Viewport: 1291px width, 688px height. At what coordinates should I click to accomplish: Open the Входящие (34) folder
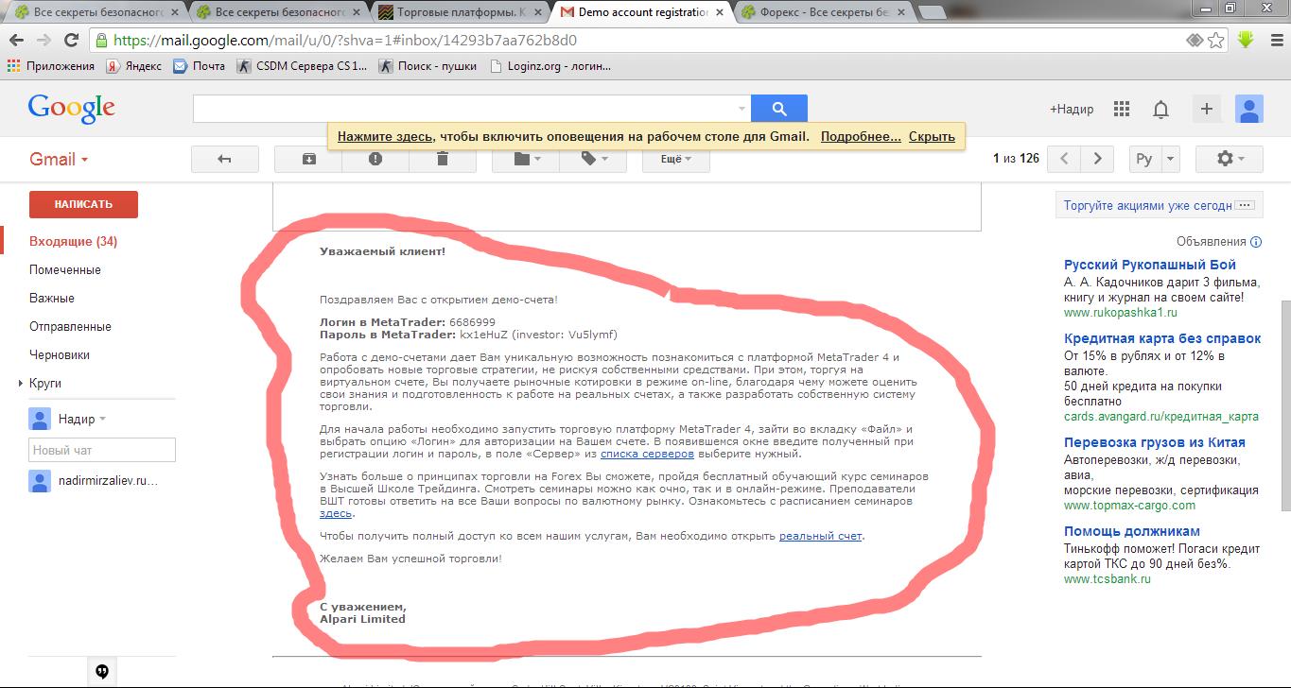73,242
